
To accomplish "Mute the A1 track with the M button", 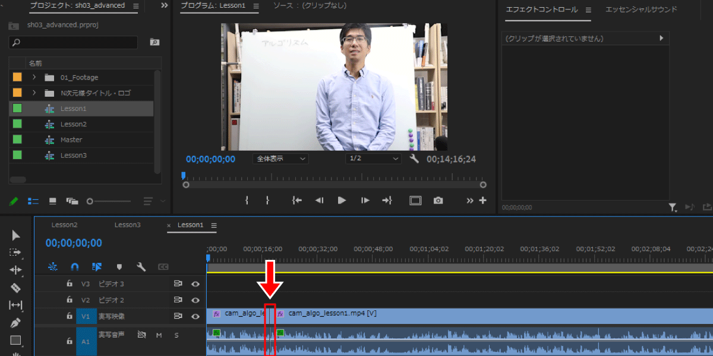I will coord(159,335).
